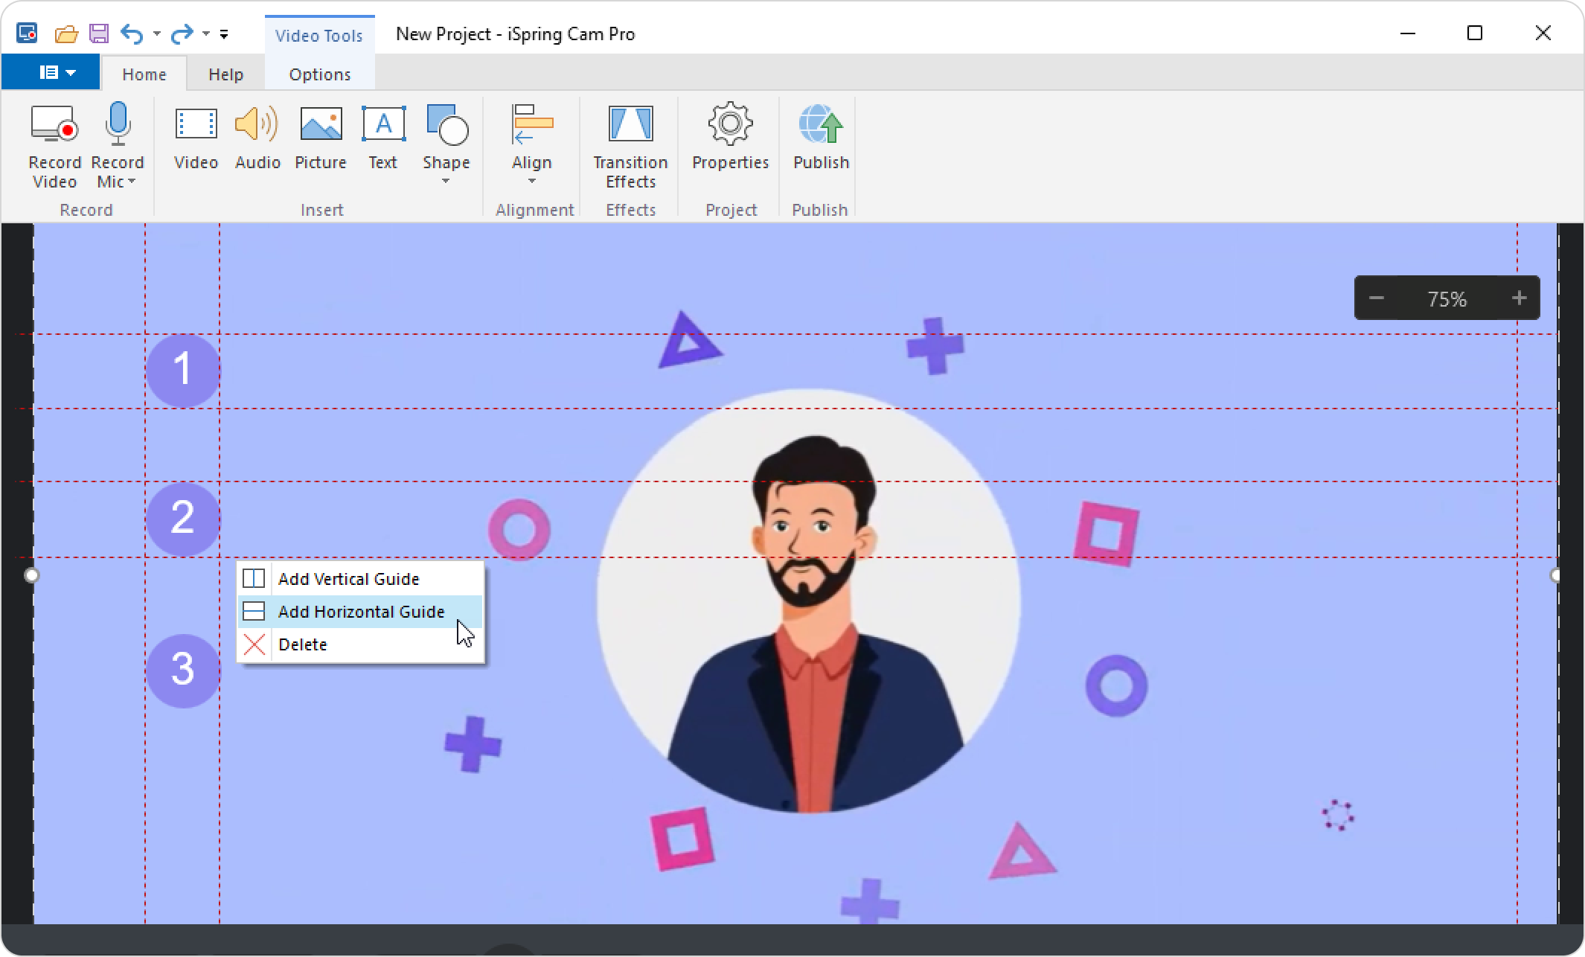Save project using the floppy icon
Viewport: 1585px width, 957px height.
point(99,33)
